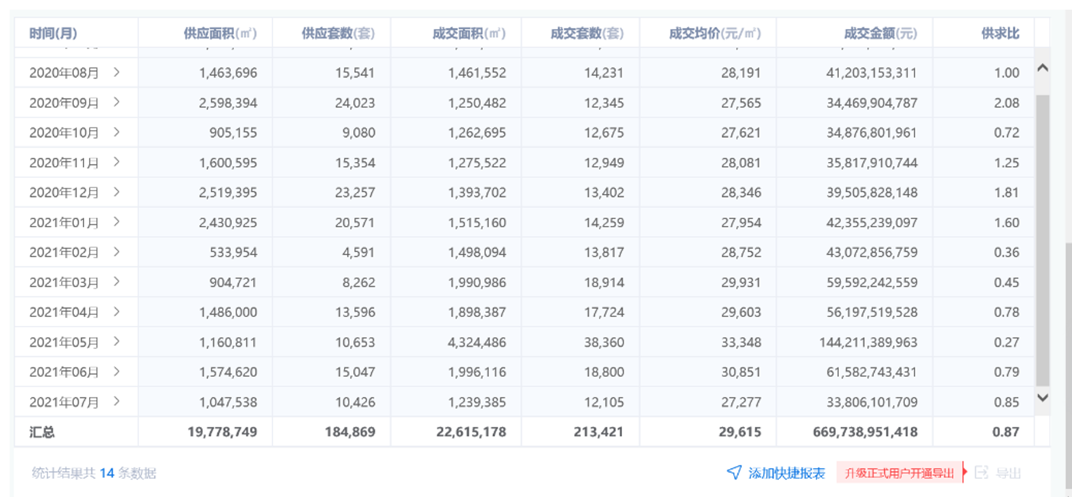Click 升级正式用户开通导出 upgrade button
Viewport: 1072px width, 497px height.
[x=899, y=473]
